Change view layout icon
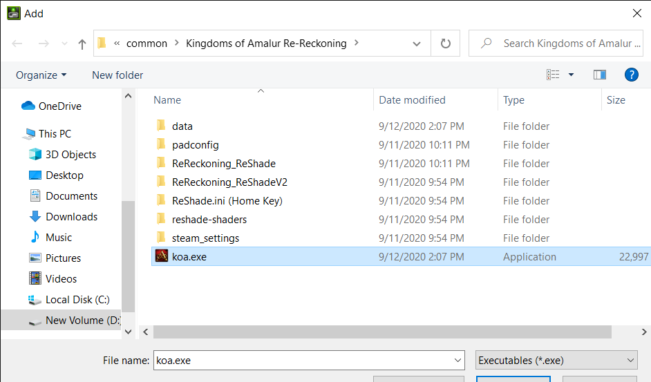651x382 pixels. (553, 75)
